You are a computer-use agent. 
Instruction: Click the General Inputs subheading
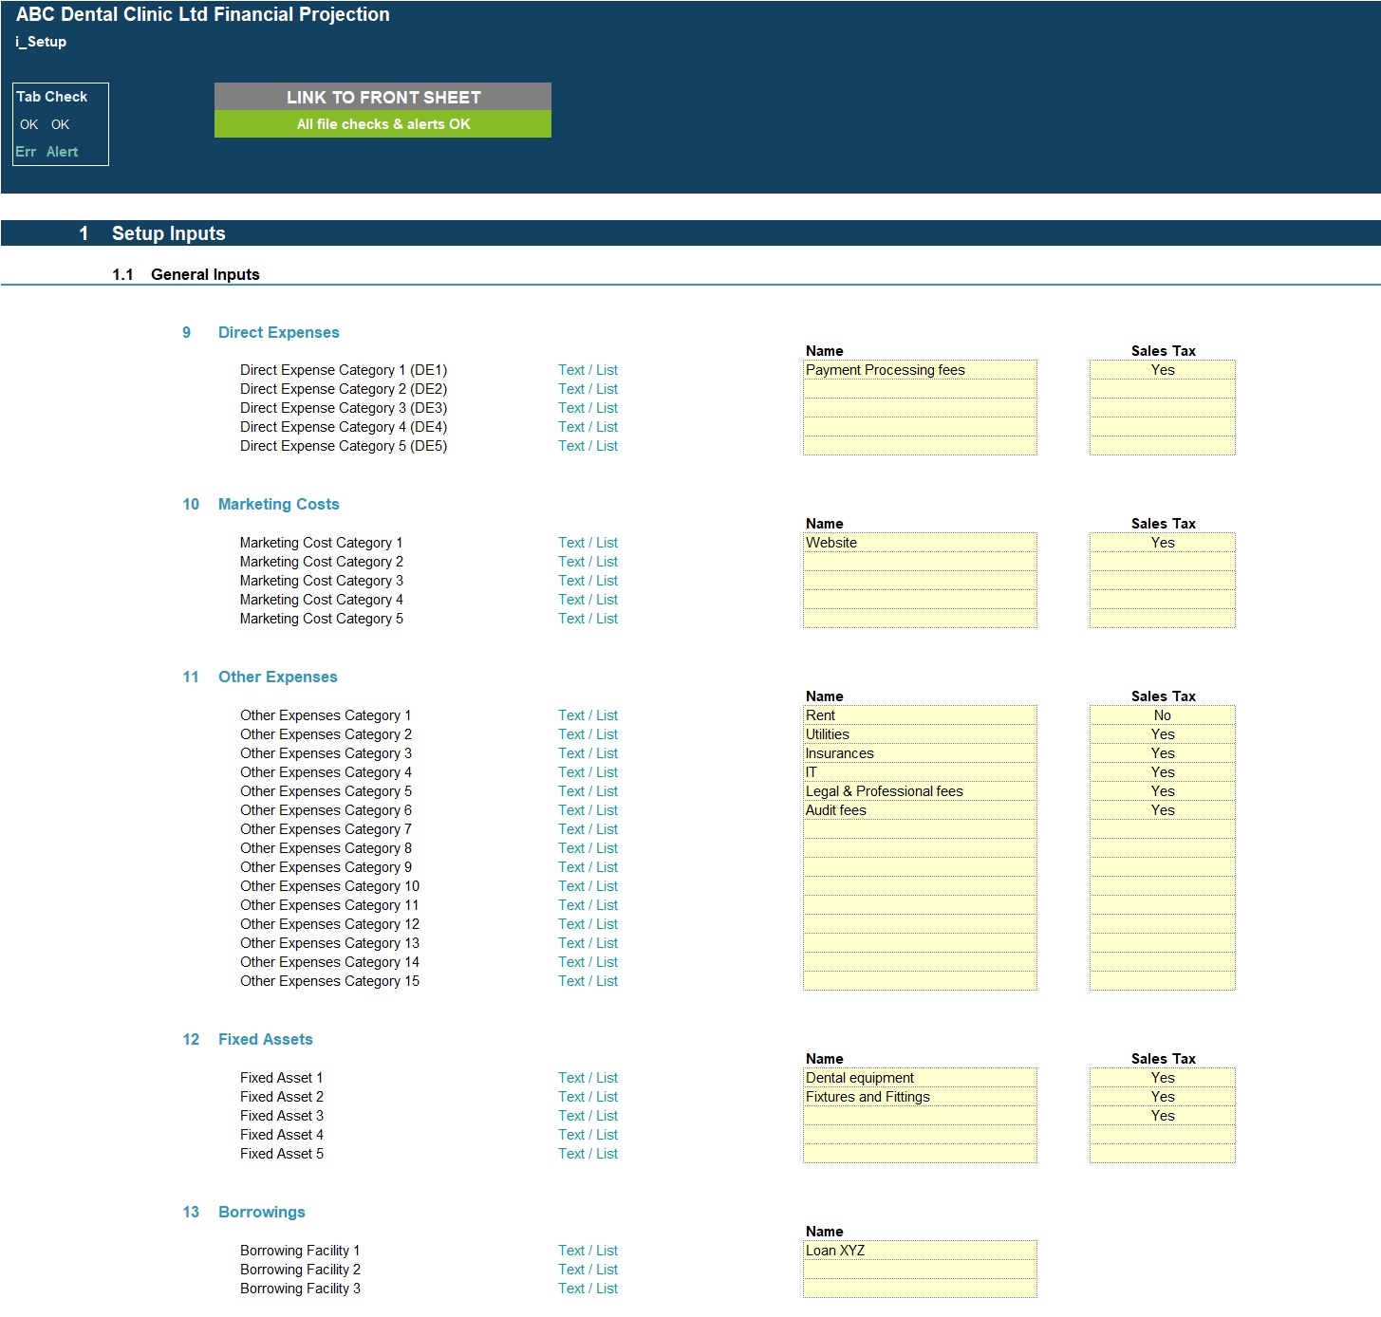point(205,274)
